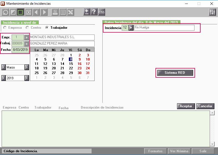The width and height of the screenshot is (218, 155).
Task: Select day 27 in the last March week
Action: [x=54, y=73]
